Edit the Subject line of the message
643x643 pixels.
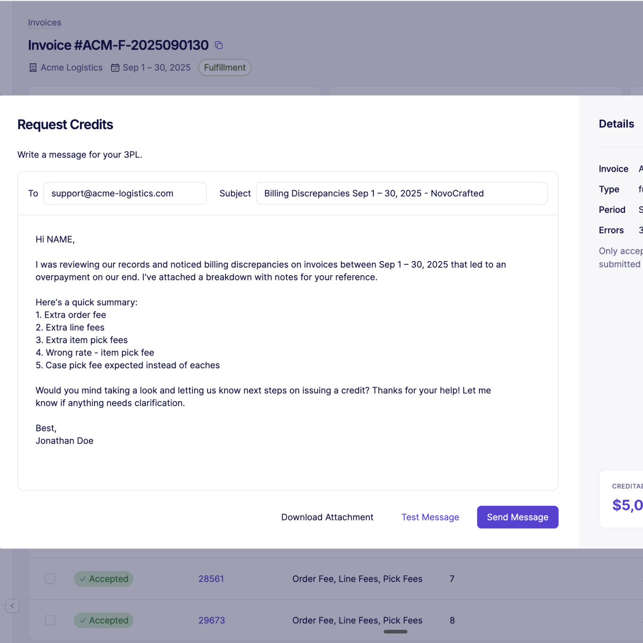click(401, 193)
